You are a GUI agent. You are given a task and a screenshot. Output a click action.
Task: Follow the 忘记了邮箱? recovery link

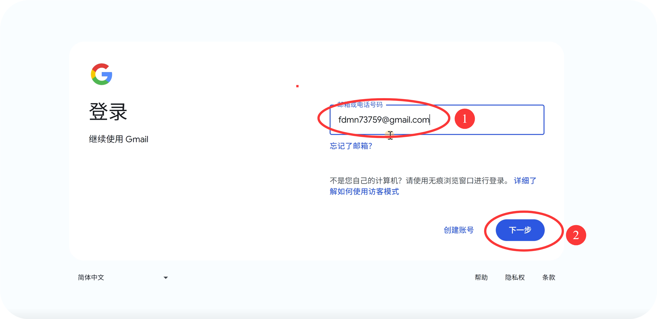coord(351,146)
